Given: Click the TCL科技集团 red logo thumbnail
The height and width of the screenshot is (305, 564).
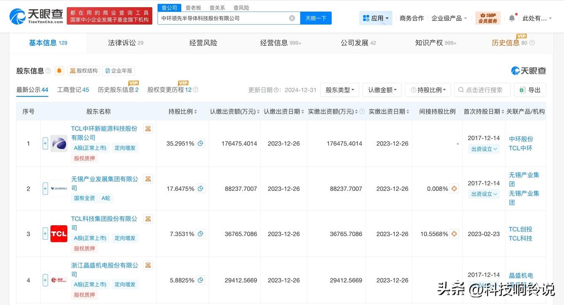Looking at the screenshot, I should (x=59, y=234).
